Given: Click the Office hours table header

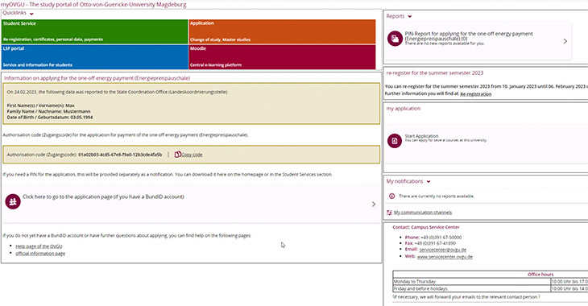Looking at the screenshot, I should coord(540,275).
